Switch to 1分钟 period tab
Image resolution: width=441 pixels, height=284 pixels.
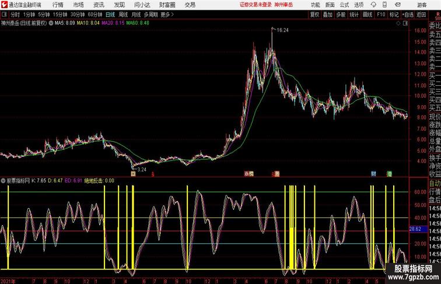[x=29, y=15]
